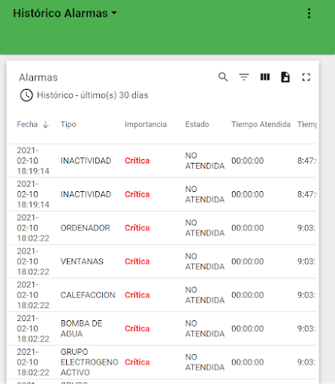Viewport: 335px width, 384px height.
Task: Open the Histórico Alarmas dropdown title
Action: click(x=65, y=13)
